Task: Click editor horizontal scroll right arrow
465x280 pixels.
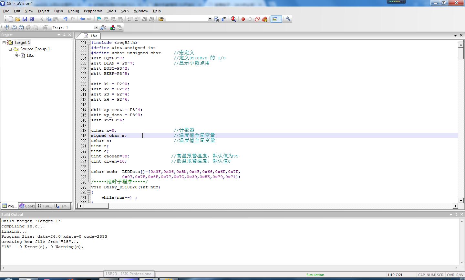Action: click(456, 206)
